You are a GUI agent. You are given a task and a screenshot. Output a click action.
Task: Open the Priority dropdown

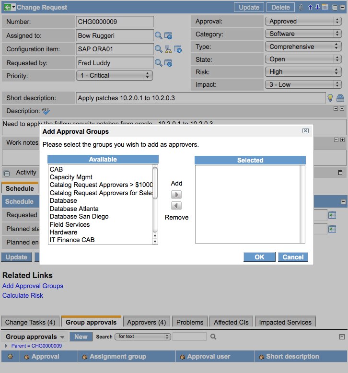115,75
